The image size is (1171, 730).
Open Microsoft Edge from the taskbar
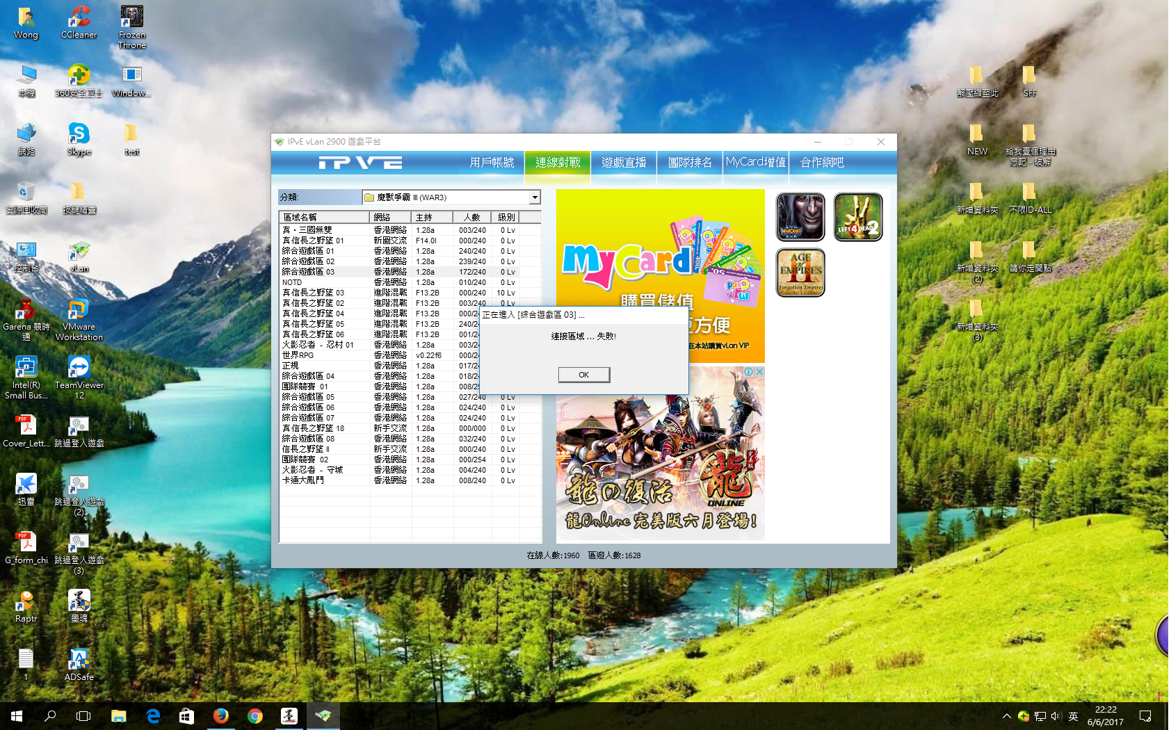tap(153, 715)
